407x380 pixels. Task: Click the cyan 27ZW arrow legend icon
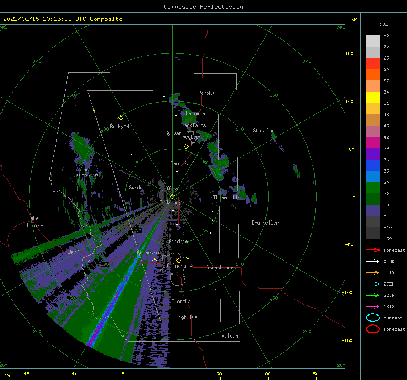click(x=373, y=284)
